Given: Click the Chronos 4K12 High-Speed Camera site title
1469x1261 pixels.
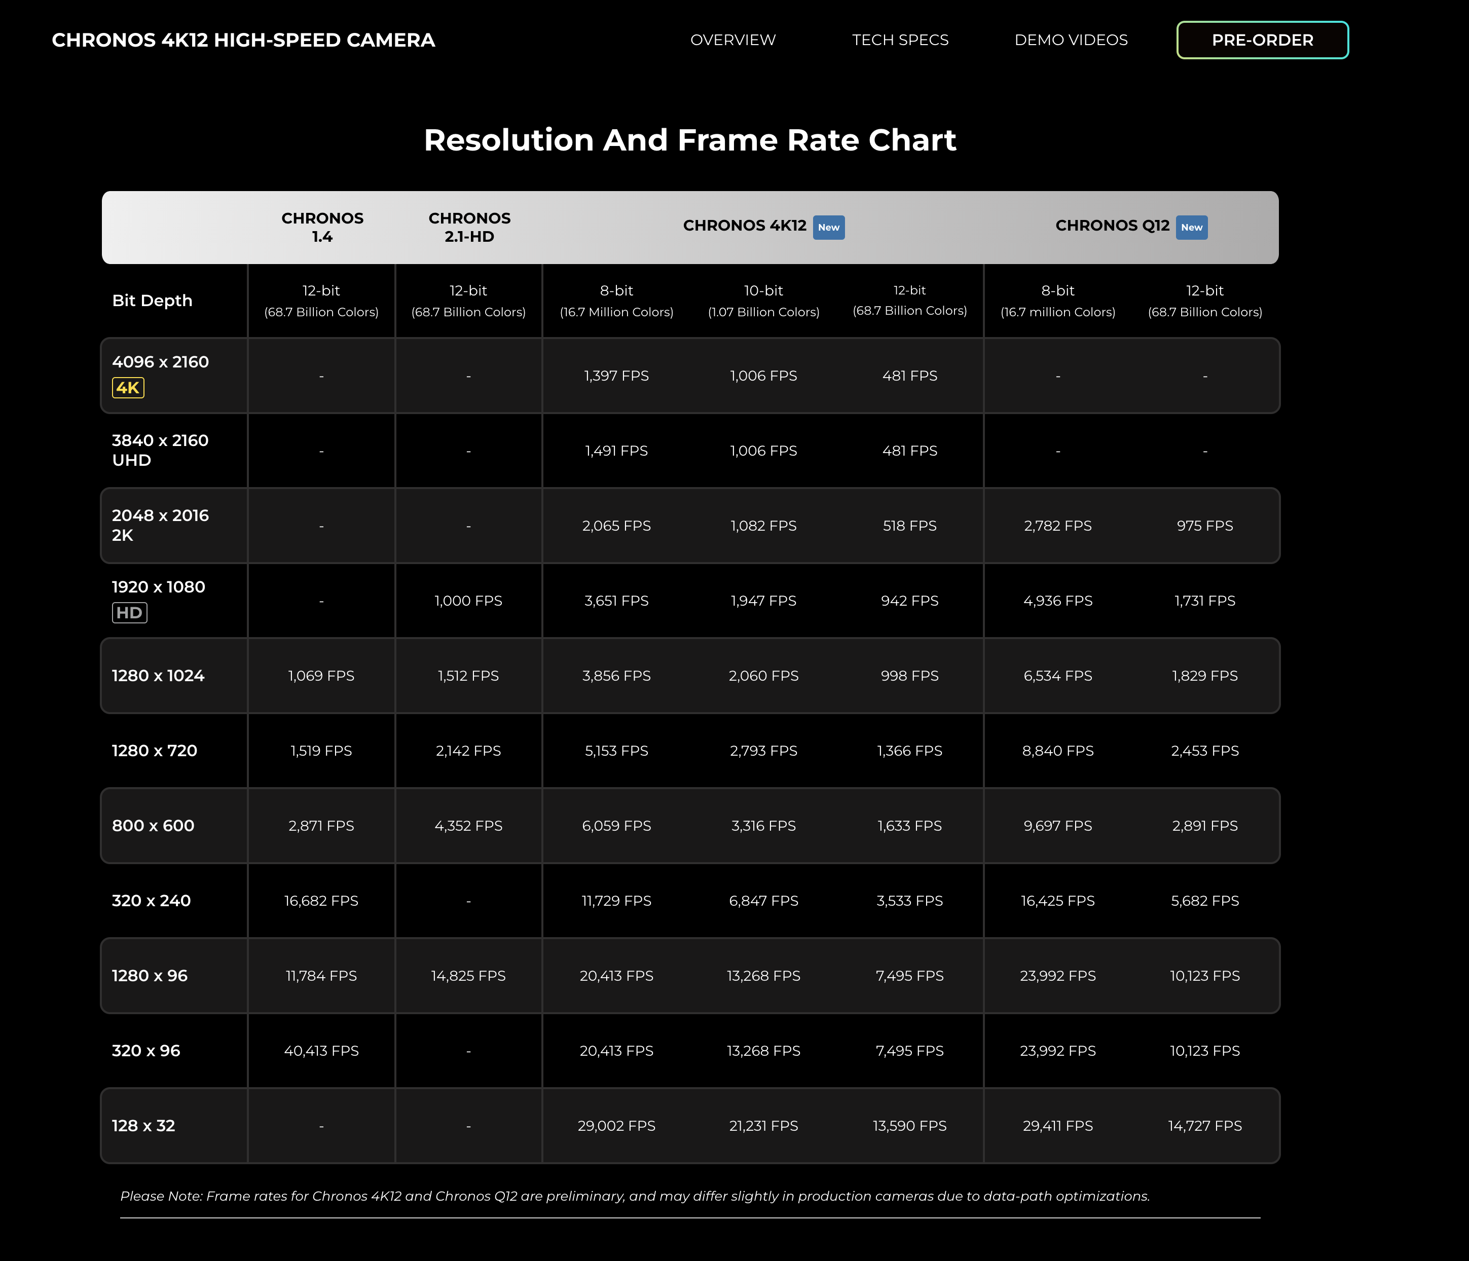Looking at the screenshot, I should [x=243, y=40].
